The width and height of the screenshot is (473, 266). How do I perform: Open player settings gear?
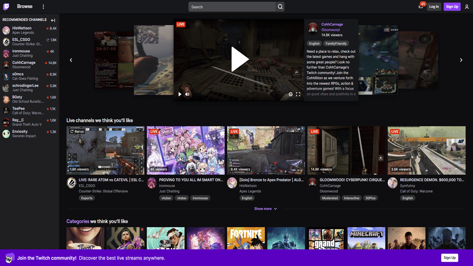click(290, 94)
